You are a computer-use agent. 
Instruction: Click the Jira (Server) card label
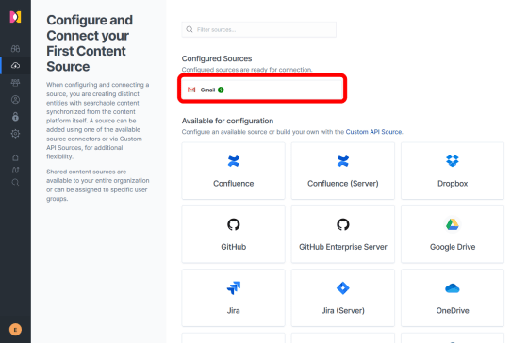(343, 310)
